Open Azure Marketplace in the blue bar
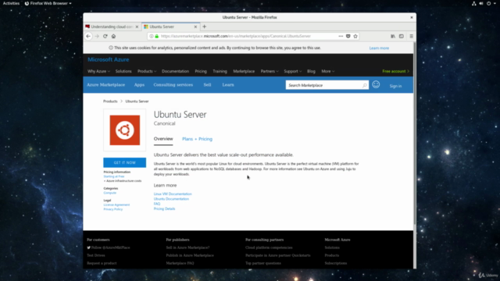This screenshot has width=500, height=281. pyautogui.click(x=106, y=85)
